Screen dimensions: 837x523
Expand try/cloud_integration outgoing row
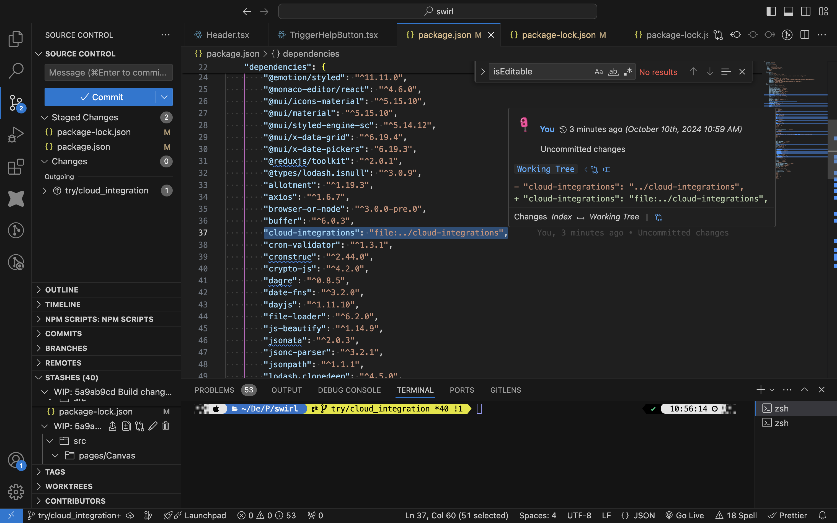click(x=44, y=191)
